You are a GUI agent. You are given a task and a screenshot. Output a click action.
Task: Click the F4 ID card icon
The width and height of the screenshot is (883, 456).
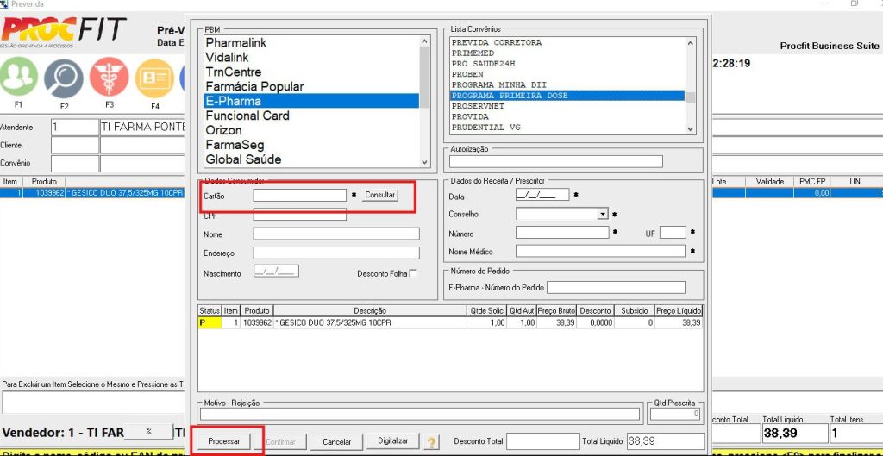coord(154,78)
